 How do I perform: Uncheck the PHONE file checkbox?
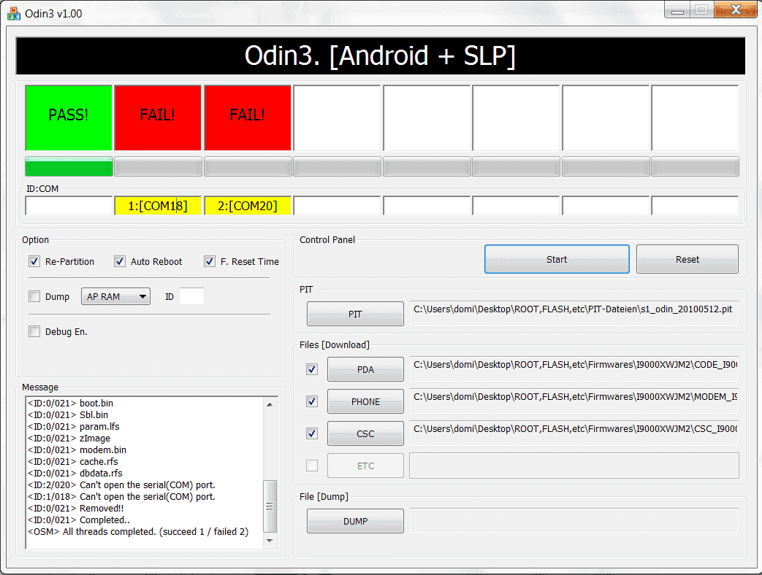[x=312, y=401]
